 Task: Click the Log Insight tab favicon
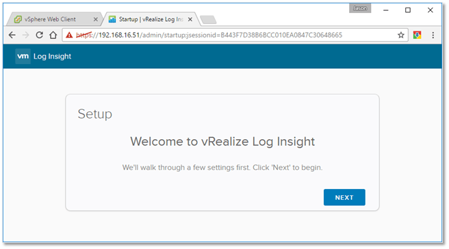(x=112, y=19)
